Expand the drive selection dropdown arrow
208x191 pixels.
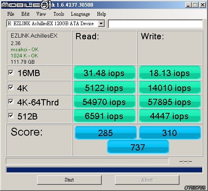click(101, 24)
